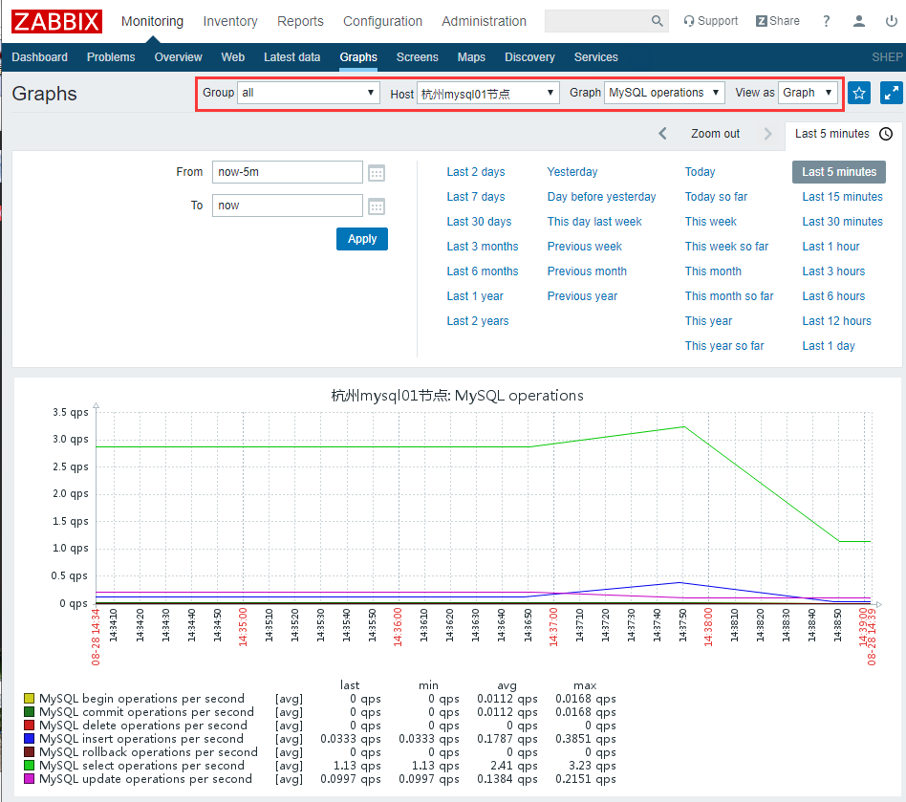
Task: Open the help question mark icon
Action: click(x=827, y=21)
